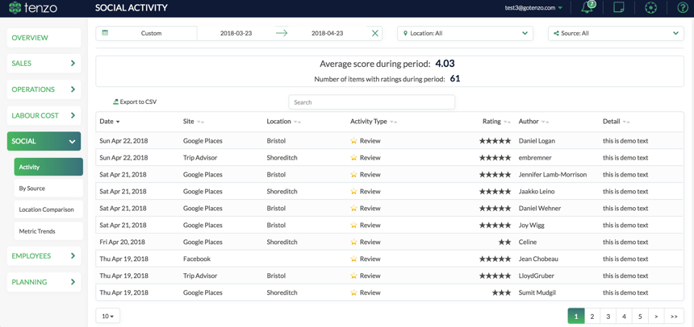This screenshot has height=327, width=694.
Task: Sort table by Site column
Action: [194, 122]
